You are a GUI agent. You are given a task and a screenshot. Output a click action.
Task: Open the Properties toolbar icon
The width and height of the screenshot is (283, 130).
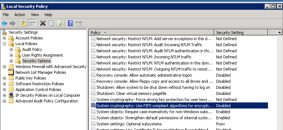coord(51,24)
